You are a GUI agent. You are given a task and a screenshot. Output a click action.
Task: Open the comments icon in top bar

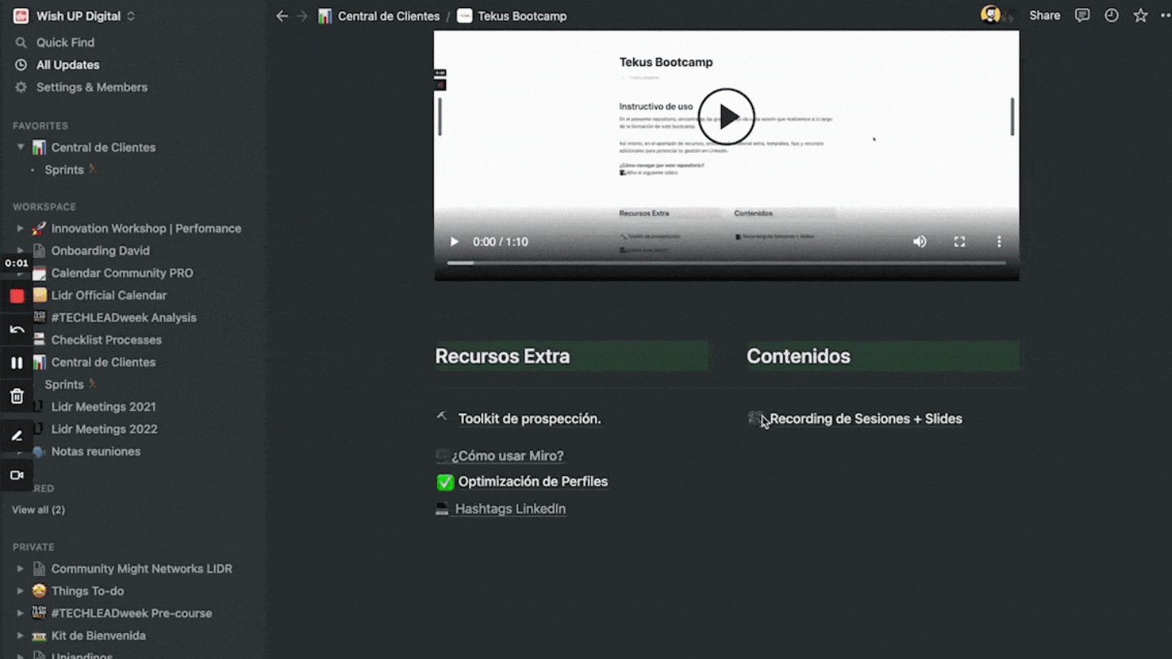pyautogui.click(x=1082, y=15)
